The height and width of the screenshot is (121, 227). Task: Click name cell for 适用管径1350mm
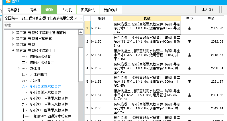(x=147, y=95)
